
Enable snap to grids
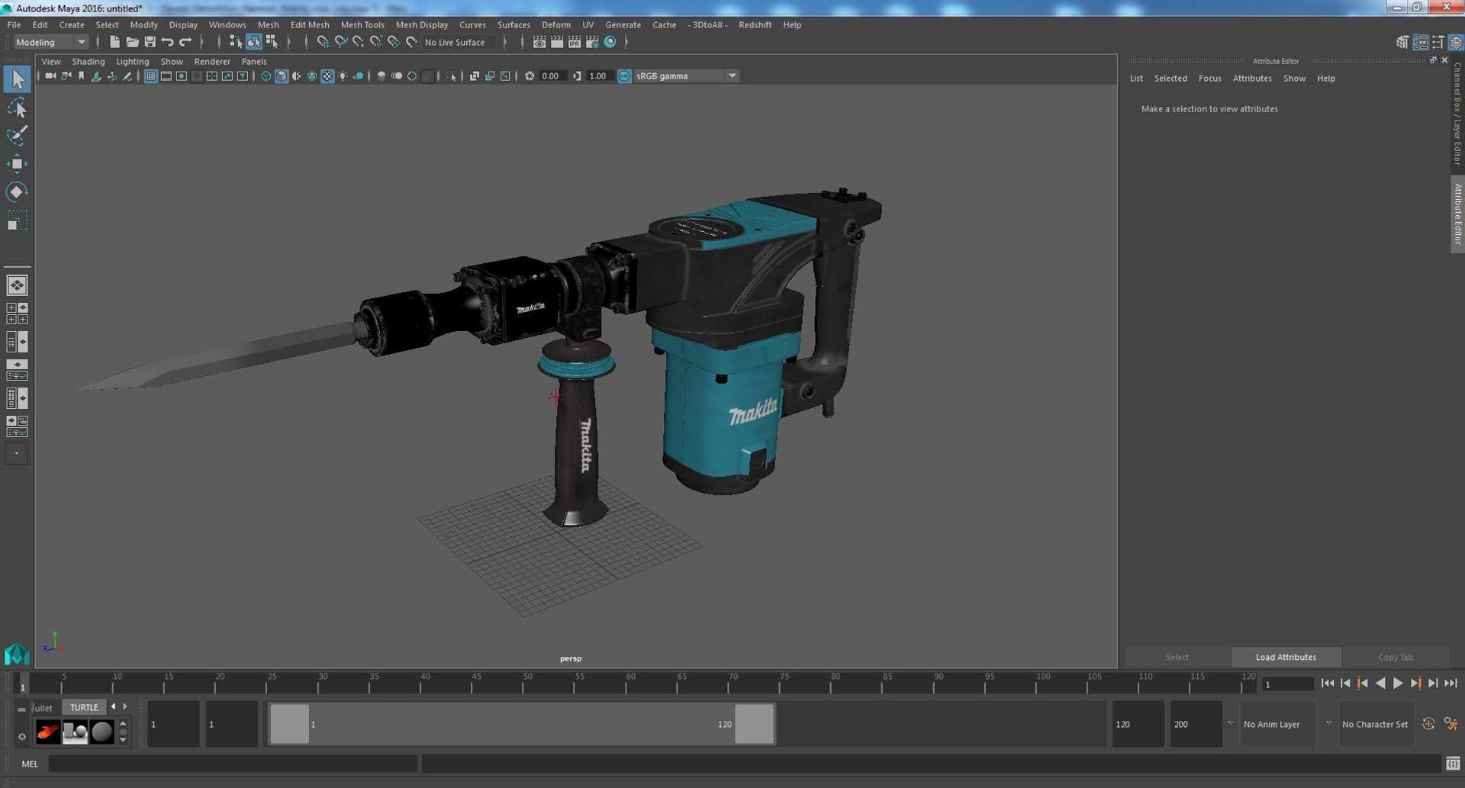point(323,42)
